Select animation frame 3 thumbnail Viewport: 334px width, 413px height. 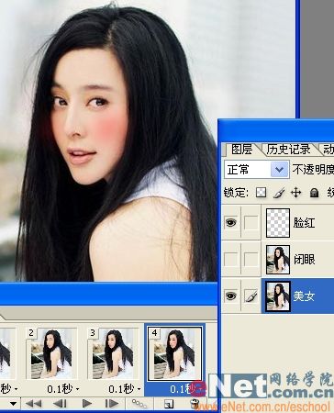113,353
